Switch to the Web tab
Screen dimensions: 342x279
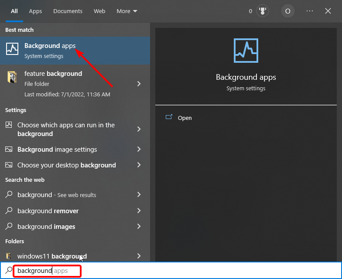pyautogui.click(x=99, y=11)
